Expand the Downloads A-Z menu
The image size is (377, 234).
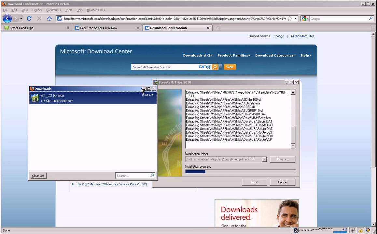198,55
